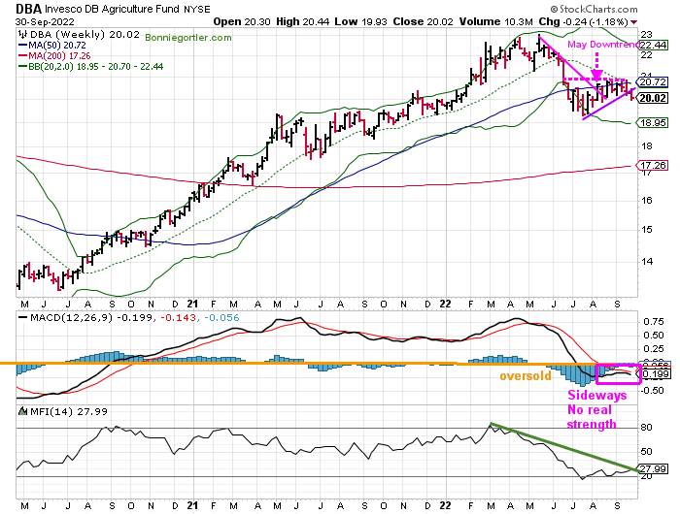Click the MACD(12,26,9) indicator label

(71, 317)
